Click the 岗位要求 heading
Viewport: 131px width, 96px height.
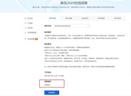[x=48, y=44]
